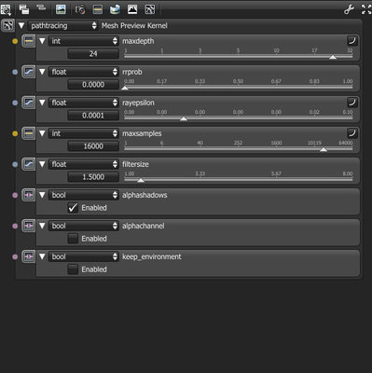Collapse the filtersize parameter triangle

pos(42,164)
